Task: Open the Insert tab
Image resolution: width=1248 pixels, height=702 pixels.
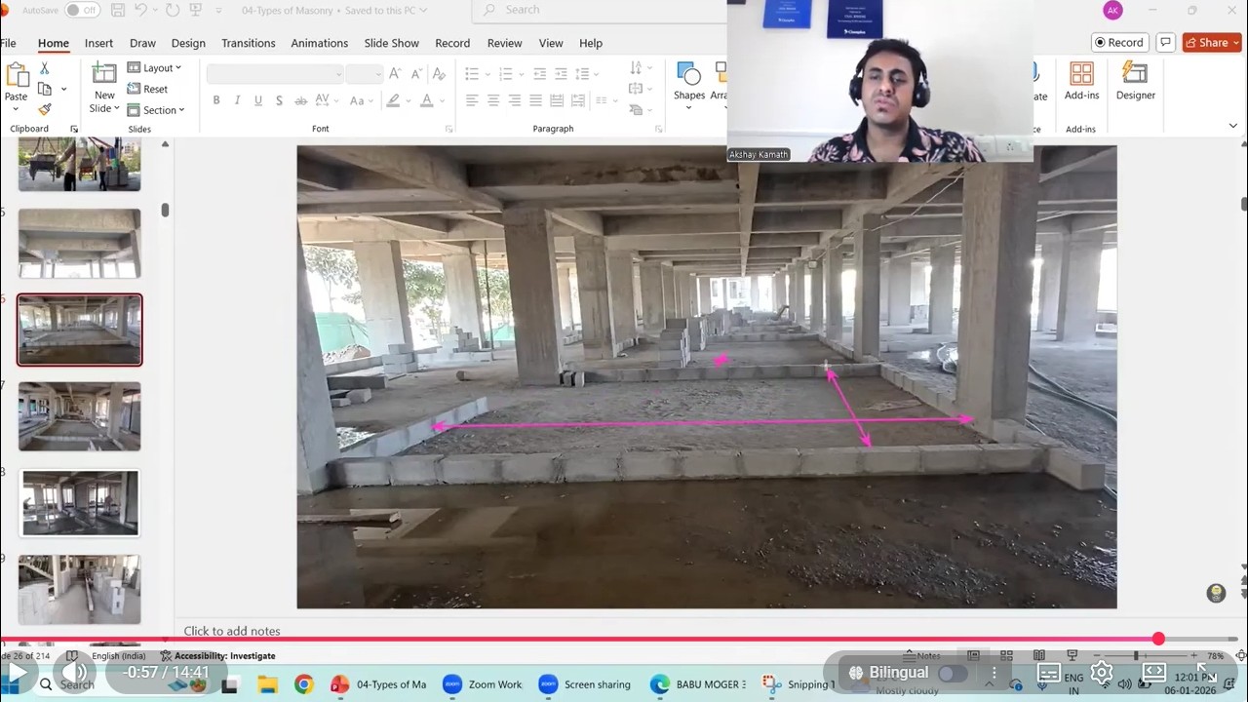Action: pos(98,43)
